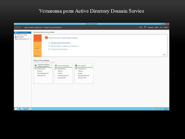Click the Скрыть link in the welcome panel
The height and width of the screenshot is (139, 185).
tap(164, 55)
